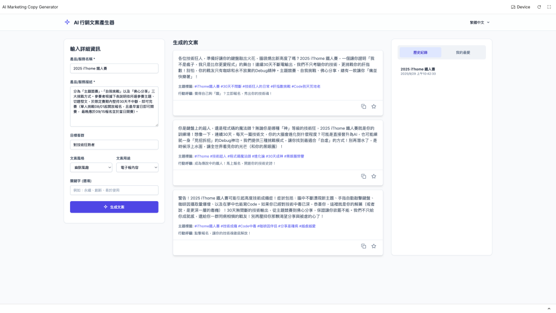
Task: Click the call-to-action line of first card
Action: coord(225,93)
